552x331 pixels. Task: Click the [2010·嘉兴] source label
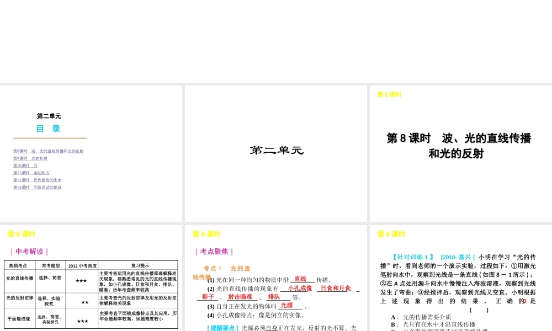(x=457, y=257)
